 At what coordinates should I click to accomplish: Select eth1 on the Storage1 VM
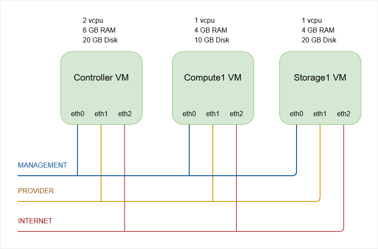click(320, 114)
